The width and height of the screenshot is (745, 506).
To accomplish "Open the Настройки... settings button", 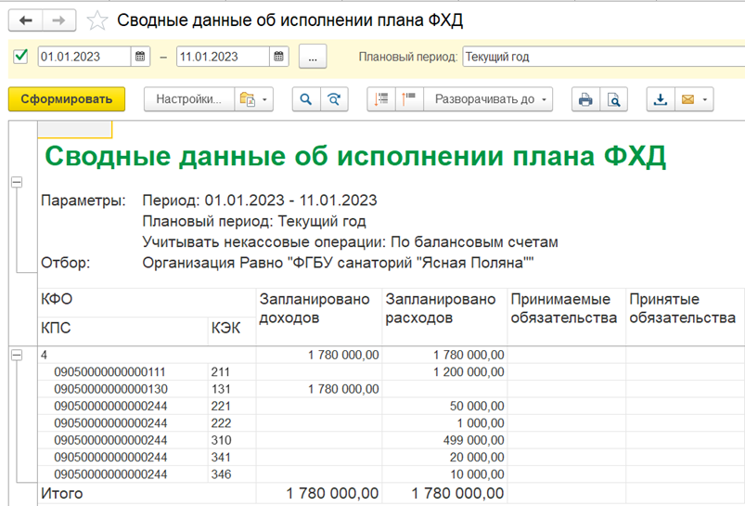I will tap(189, 99).
